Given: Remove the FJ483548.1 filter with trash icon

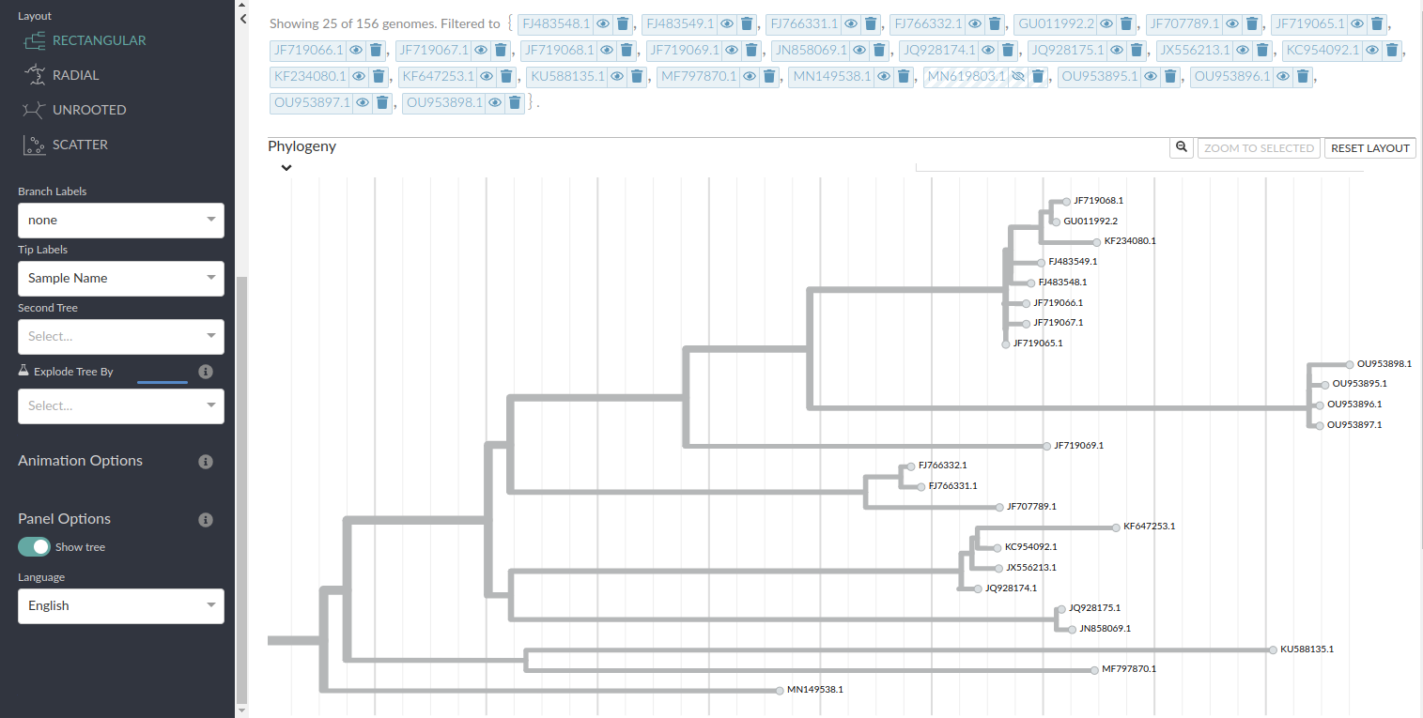Looking at the screenshot, I should pyautogui.click(x=623, y=23).
